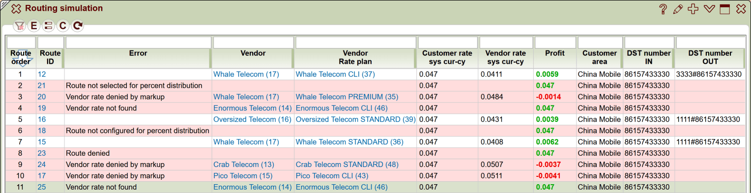Focus the filter box above Route order
The image size is (751, 193).
21,43
